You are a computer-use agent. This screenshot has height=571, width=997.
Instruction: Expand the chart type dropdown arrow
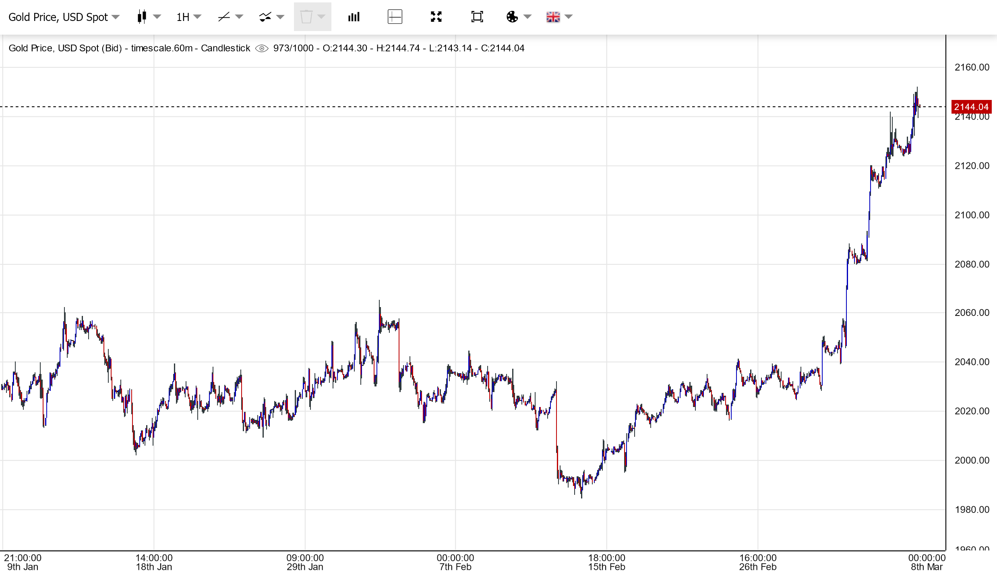pyautogui.click(x=157, y=17)
